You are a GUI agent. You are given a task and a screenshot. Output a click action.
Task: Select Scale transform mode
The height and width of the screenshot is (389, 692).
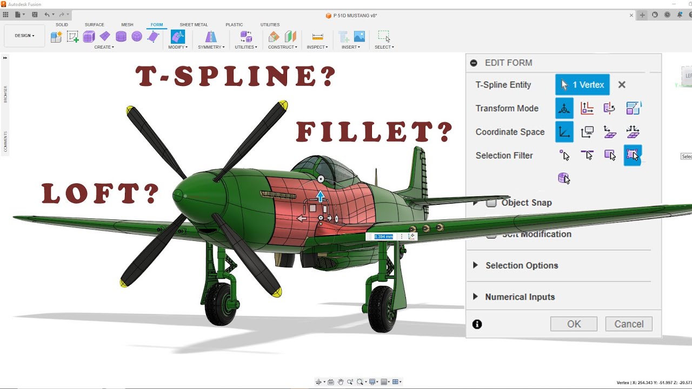pos(633,108)
